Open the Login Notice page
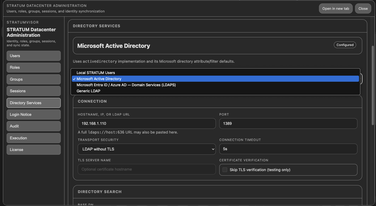Image resolution: width=376 pixels, height=206 pixels. [34, 115]
